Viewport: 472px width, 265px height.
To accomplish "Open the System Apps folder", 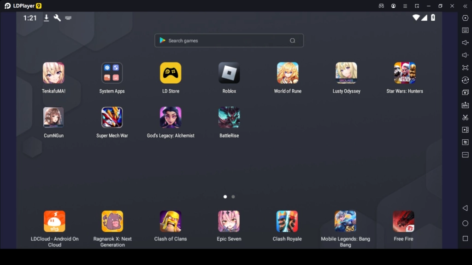I will [112, 73].
